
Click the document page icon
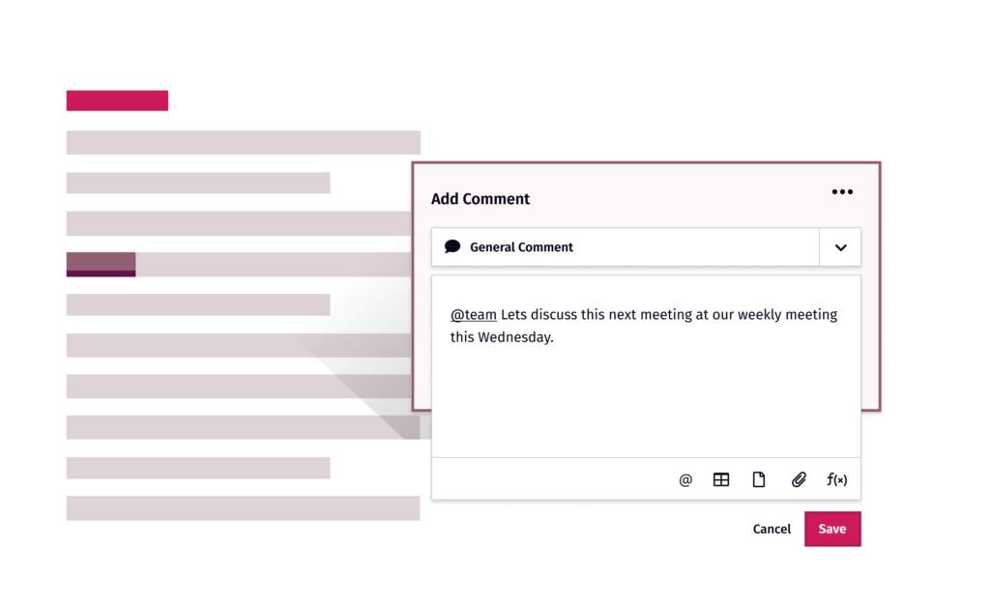[x=759, y=479]
